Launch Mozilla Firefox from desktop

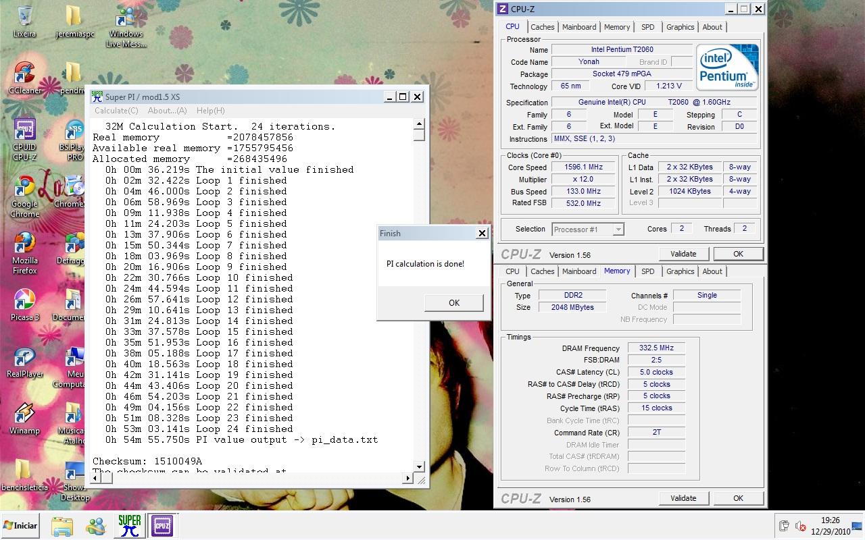click(25, 253)
